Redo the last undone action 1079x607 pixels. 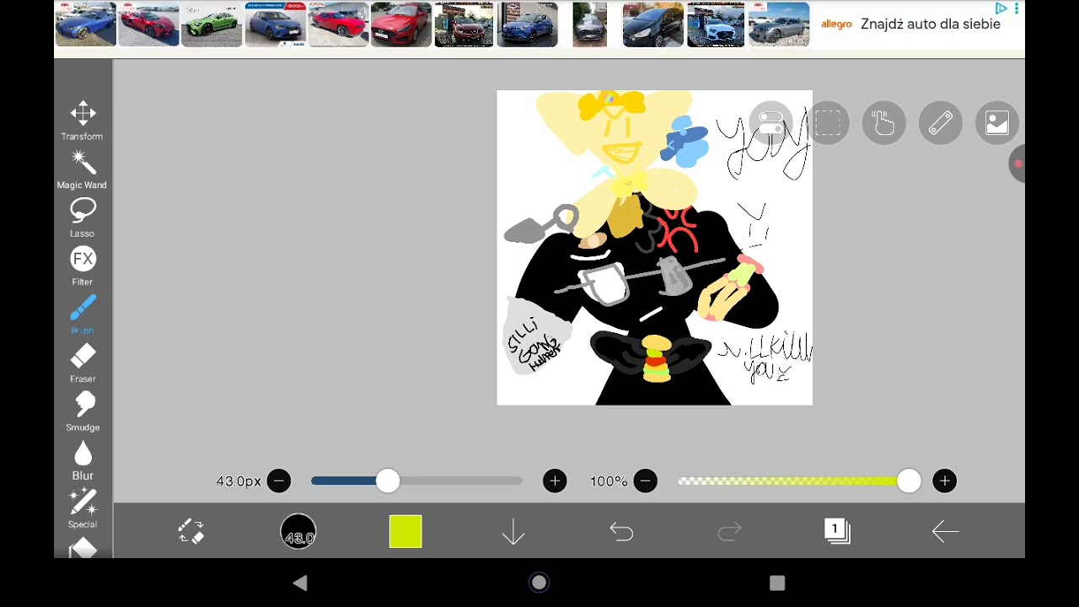(x=729, y=531)
